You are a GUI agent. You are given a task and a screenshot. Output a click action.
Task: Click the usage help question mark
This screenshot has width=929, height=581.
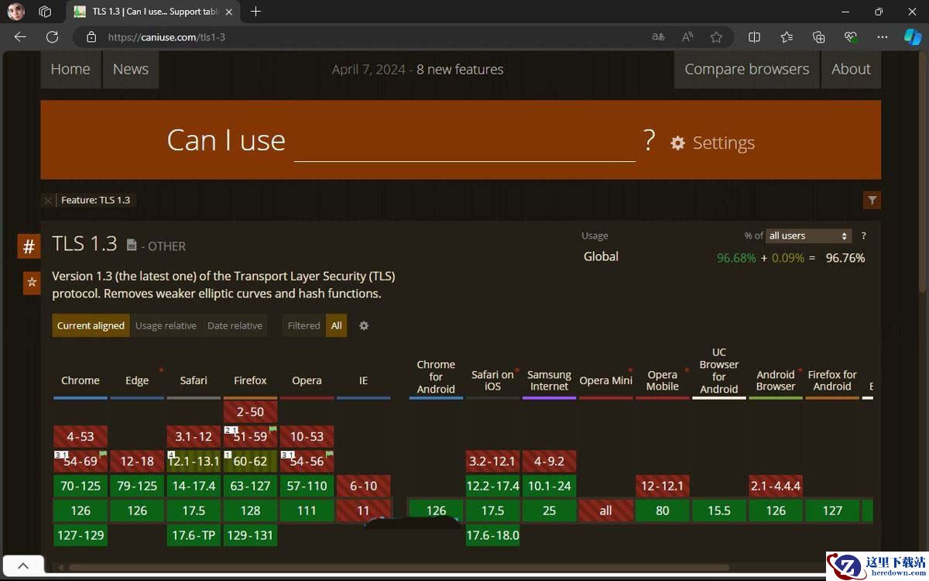tap(863, 235)
